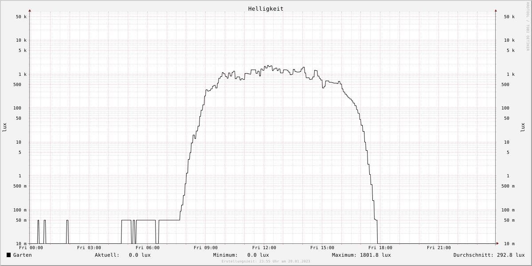Select the "1 k" label on the right axis
This screenshot has height=266, width=532.
point(511,74)
